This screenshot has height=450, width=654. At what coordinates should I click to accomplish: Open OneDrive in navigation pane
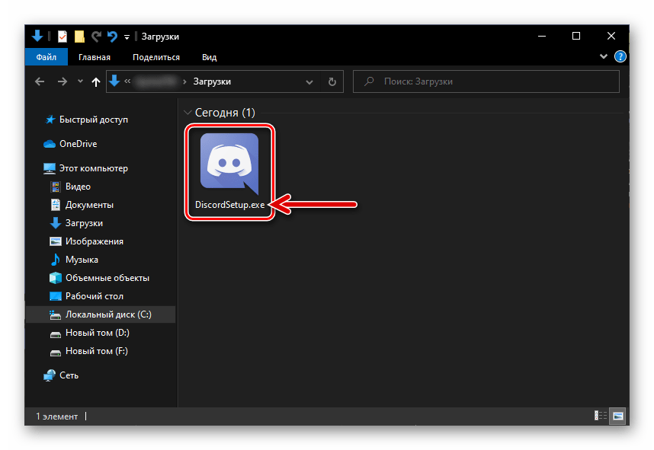pos(78,144)
